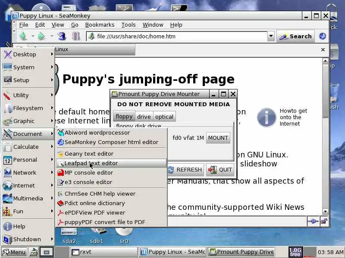Switch to Pmount Puppy Drive taskbar entry
The image size is (345, 258).
242,252
